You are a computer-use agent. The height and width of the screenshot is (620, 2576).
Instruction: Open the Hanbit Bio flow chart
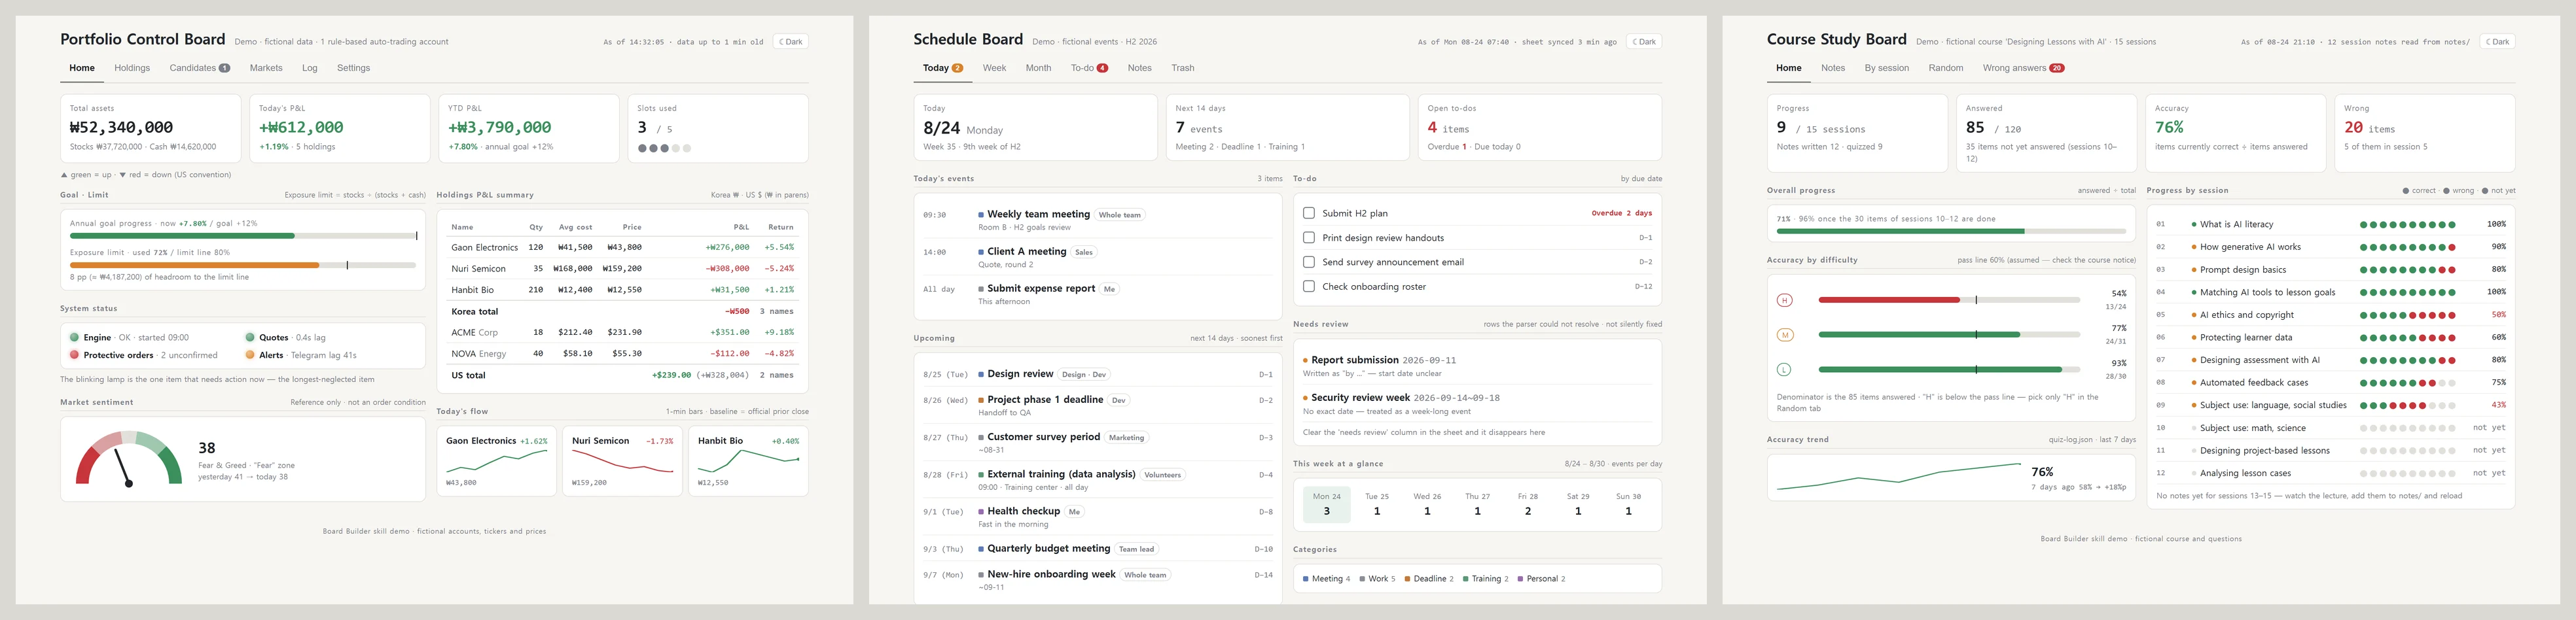748,461
